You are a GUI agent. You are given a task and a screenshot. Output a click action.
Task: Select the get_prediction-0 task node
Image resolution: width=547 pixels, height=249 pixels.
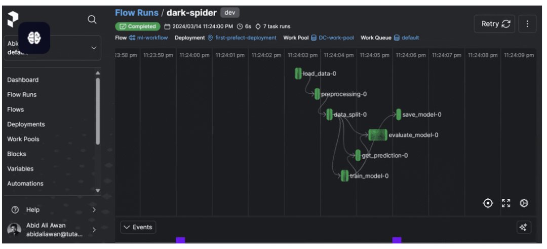(358, 155)
